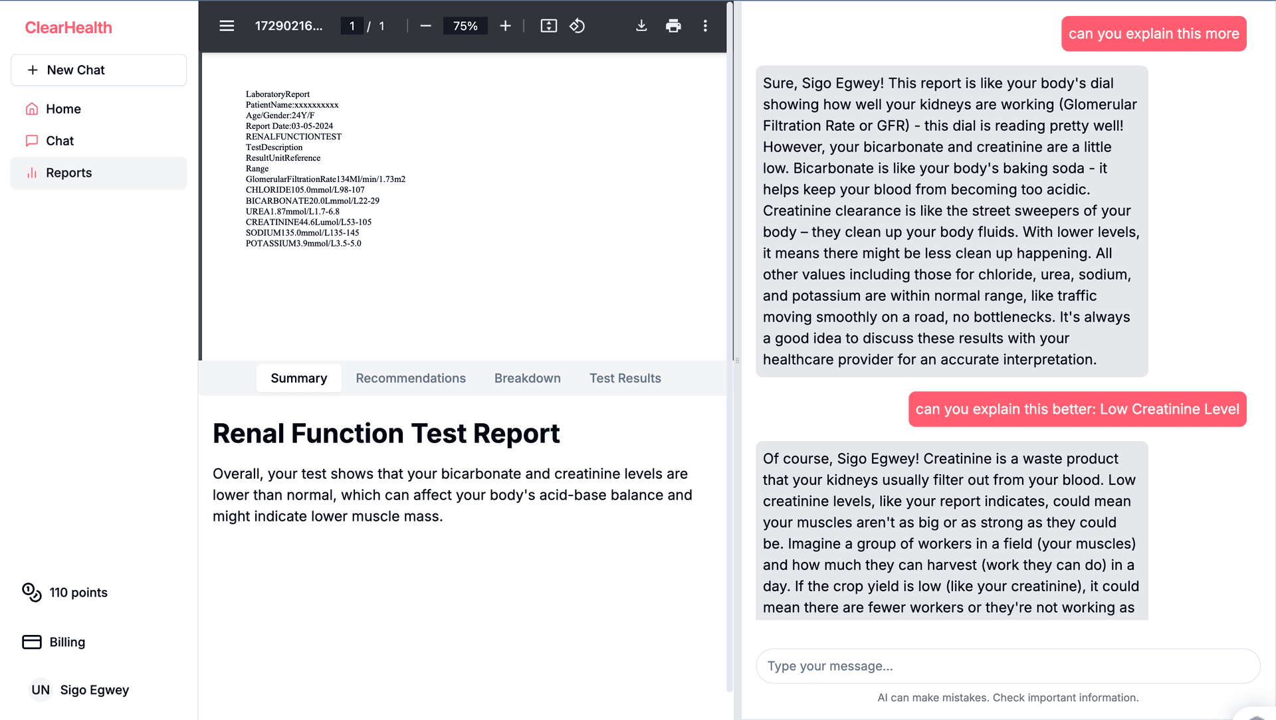Open Reports in sidebar
Screen dimensions: 1276x720
(98, 173)
